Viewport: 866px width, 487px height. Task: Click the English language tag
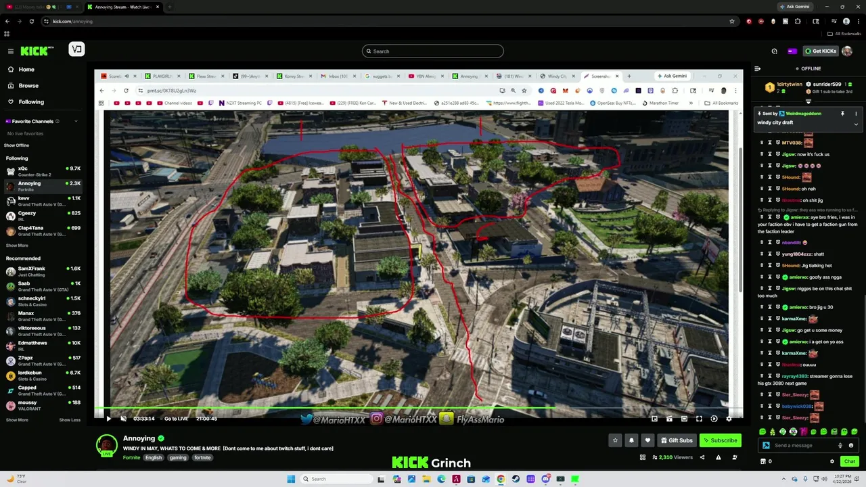pyautogui.click(x=154, y=457)
